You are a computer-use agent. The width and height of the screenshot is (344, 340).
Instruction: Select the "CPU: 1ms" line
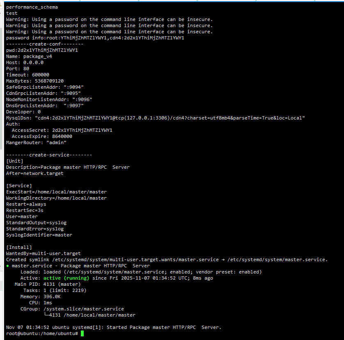coord(41,303)
